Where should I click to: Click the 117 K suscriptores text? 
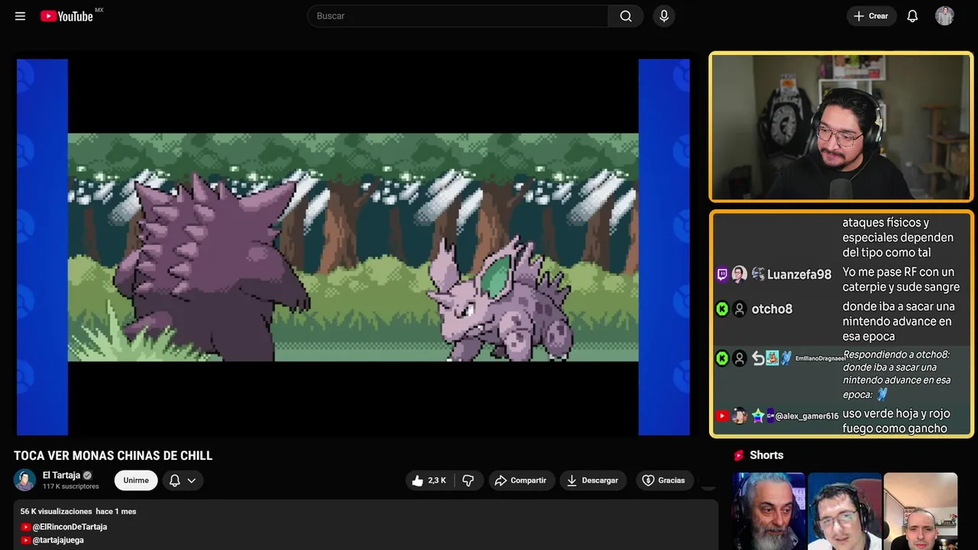pyautogui.click(x=71, y=487)
